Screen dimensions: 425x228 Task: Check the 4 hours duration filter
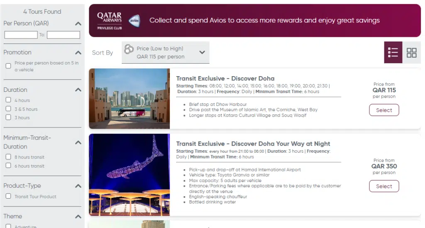tap(8, 100)
